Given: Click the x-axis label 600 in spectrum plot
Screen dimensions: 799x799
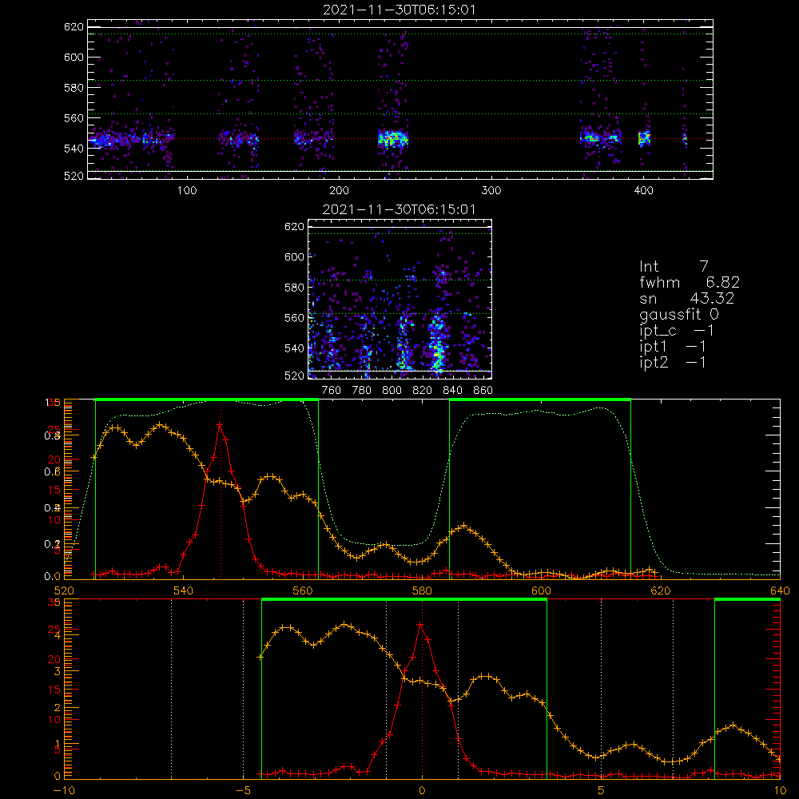Looking at the screenshot, I should coord(541,590).
